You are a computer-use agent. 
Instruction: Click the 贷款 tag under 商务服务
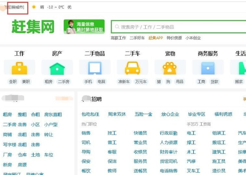tap(214, 82)
